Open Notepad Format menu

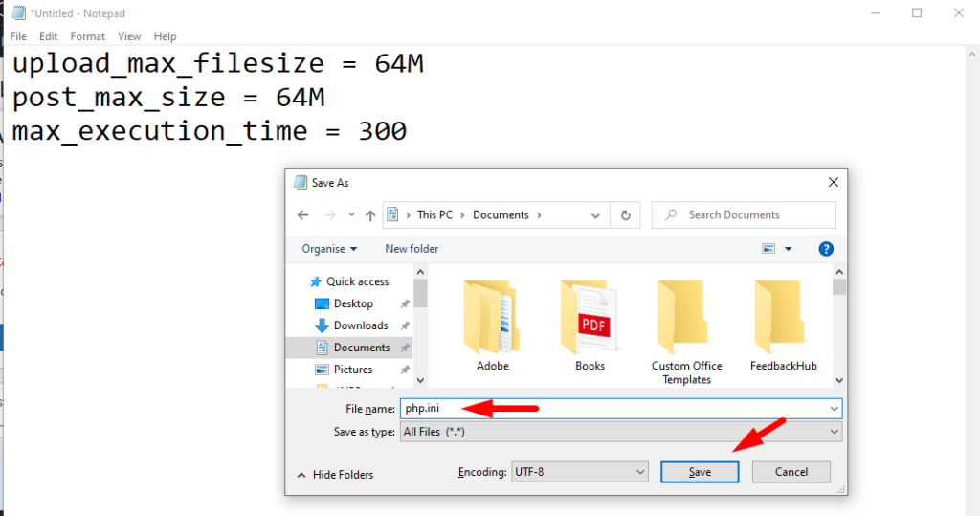click(87, 36)
